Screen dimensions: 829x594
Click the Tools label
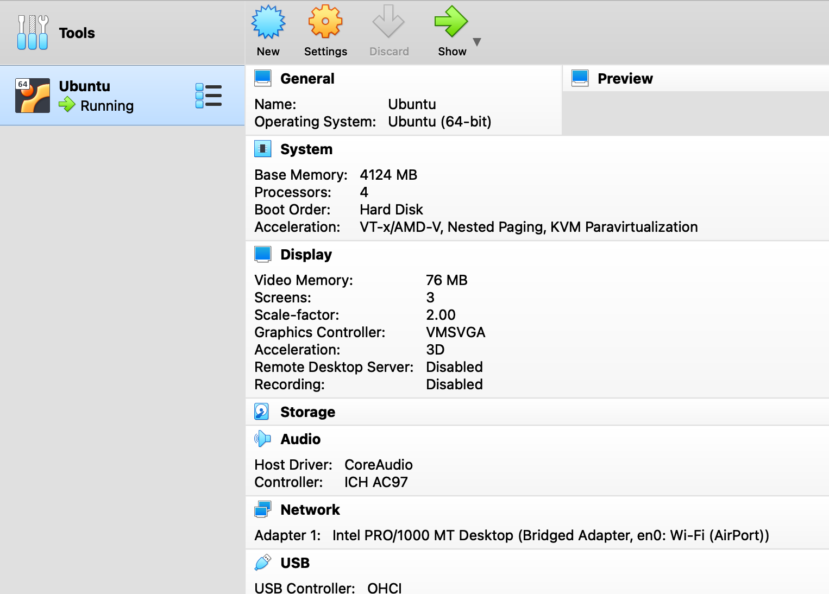[x=77, y=33]
